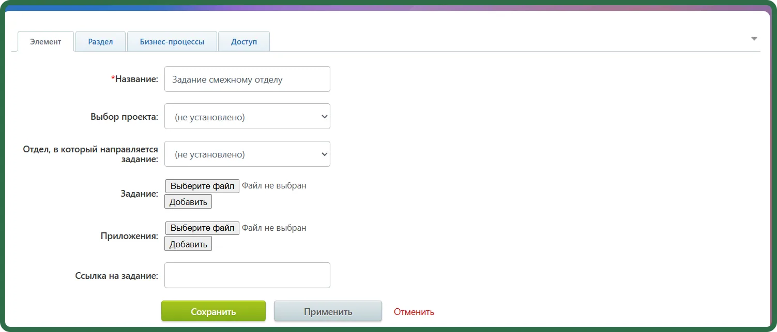777x332 pixels.
Task: Click Файл не выбран text beside Задание
Action: (x=274, y=185)
